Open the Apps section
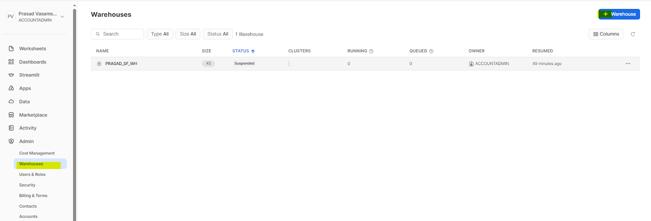 (25, 89)
